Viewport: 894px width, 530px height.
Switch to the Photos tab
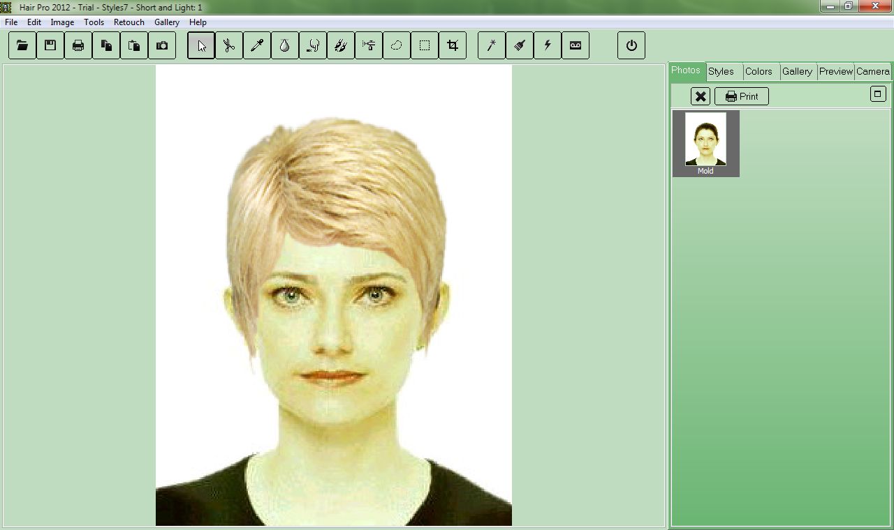click(x=686, y=70)
